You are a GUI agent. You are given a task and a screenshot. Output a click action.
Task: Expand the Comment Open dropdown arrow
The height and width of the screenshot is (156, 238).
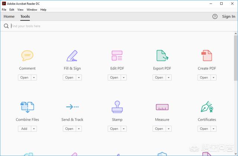[34, 78]
